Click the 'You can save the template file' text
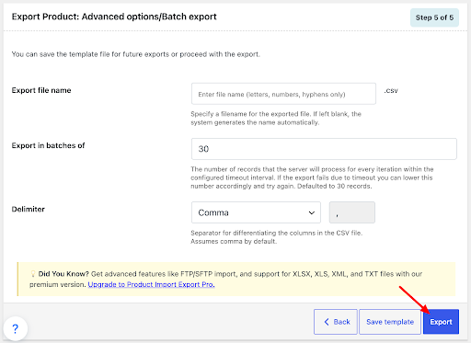471x343 pixels. point(136,54)
